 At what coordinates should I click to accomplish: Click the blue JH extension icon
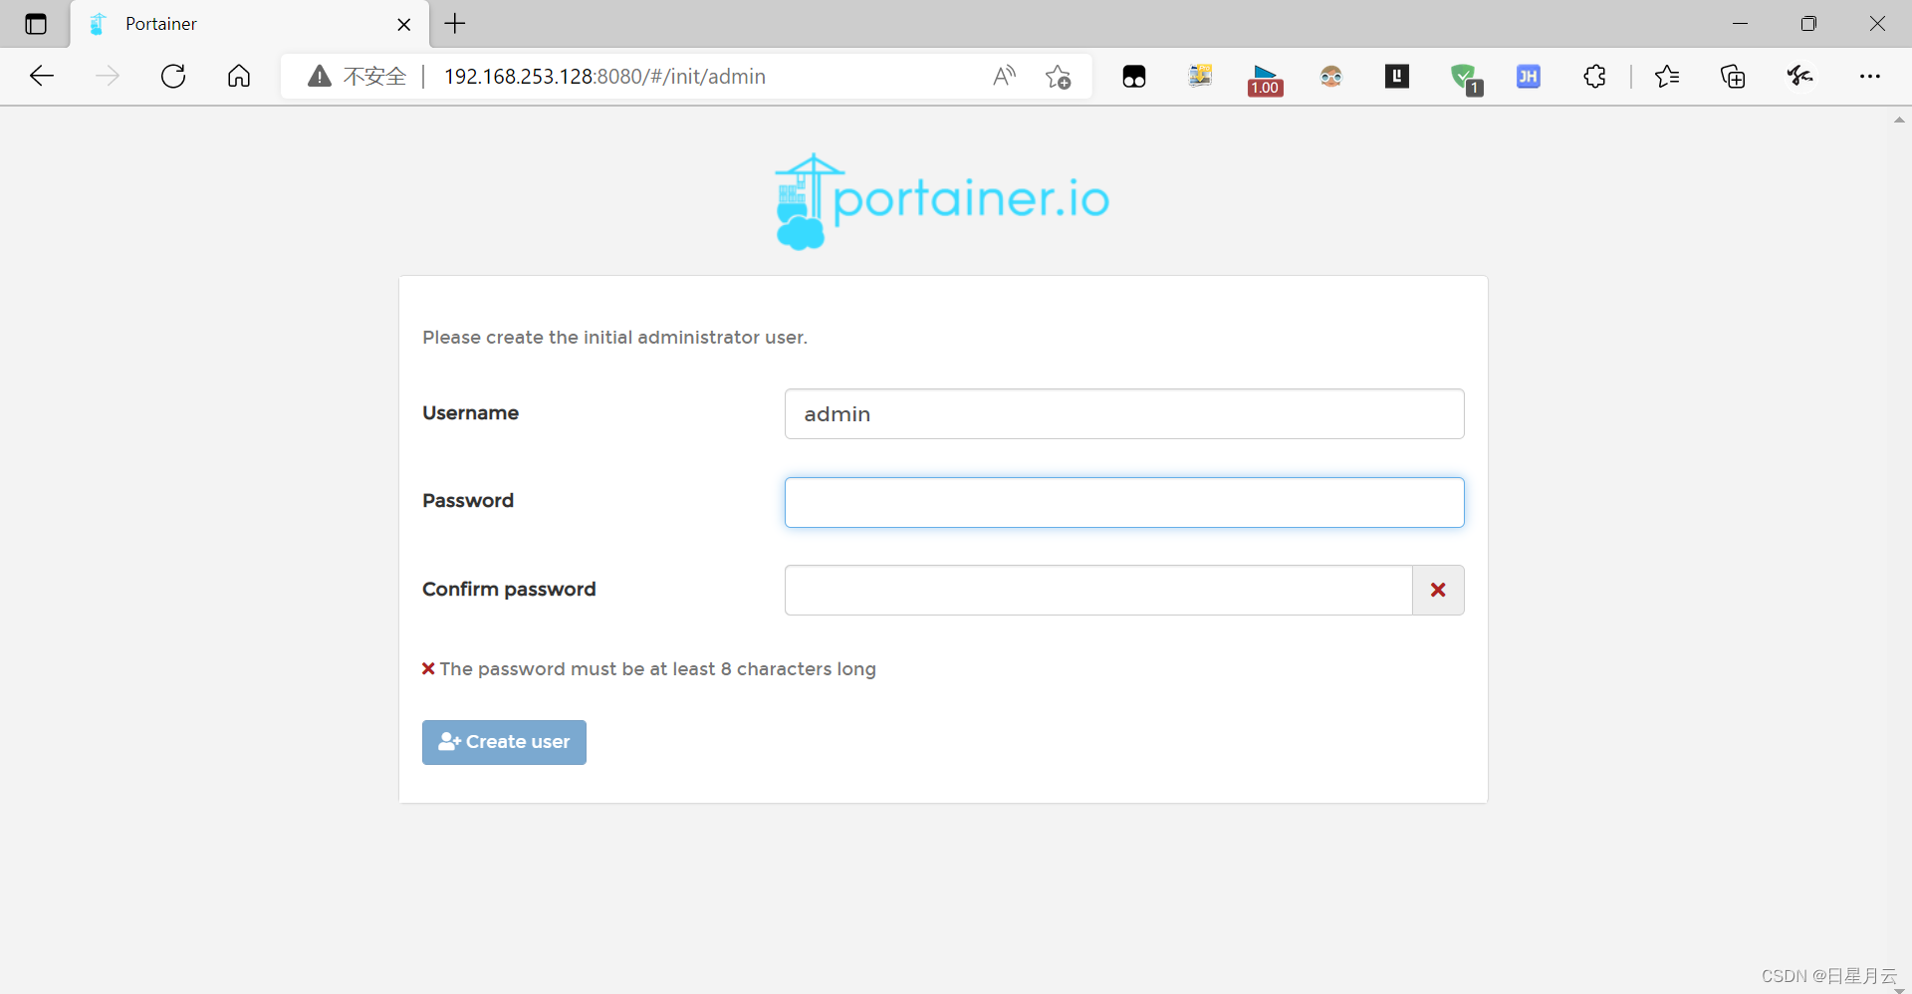(1529, 77)
